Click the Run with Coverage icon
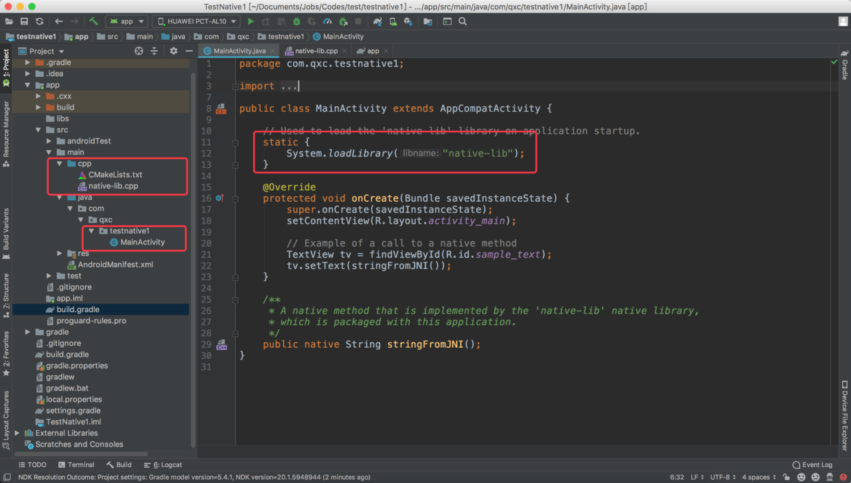This screenshot has width=851, height=483. 312,21
